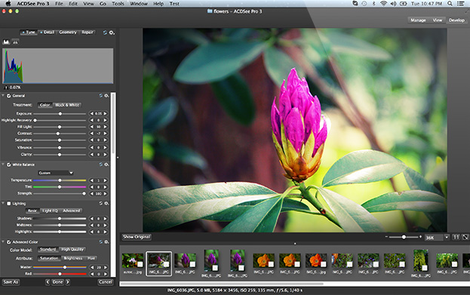Open the Wi-Fi status menu

383,4
